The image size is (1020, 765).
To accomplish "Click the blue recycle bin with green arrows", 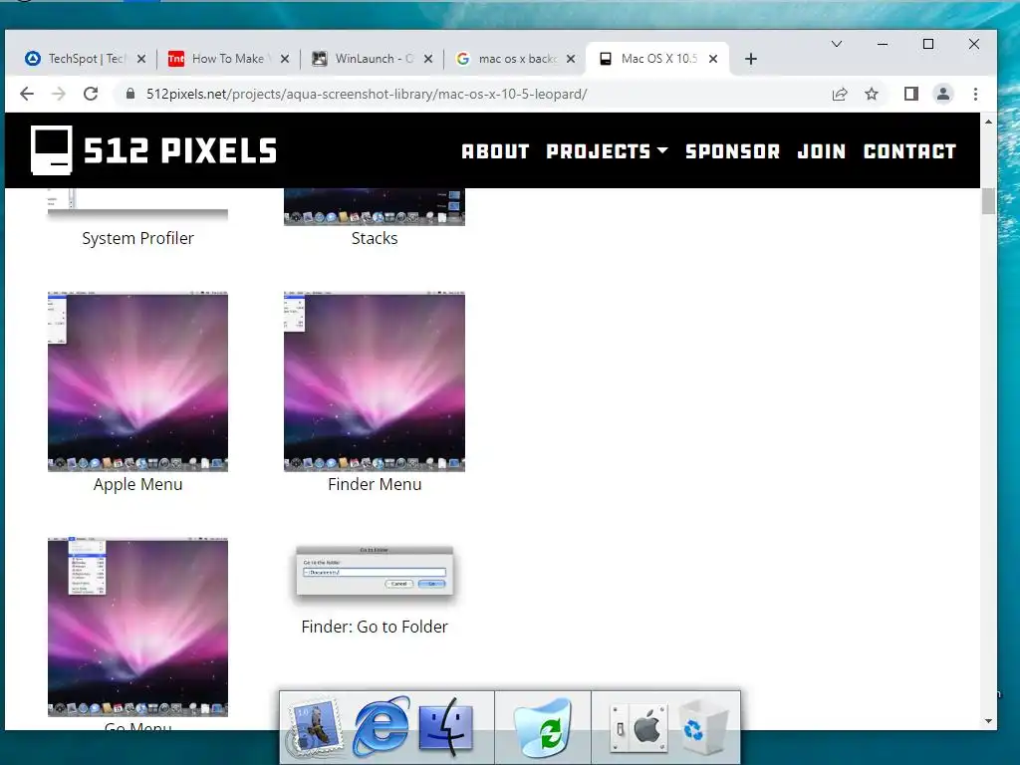I will coord(543,727).
